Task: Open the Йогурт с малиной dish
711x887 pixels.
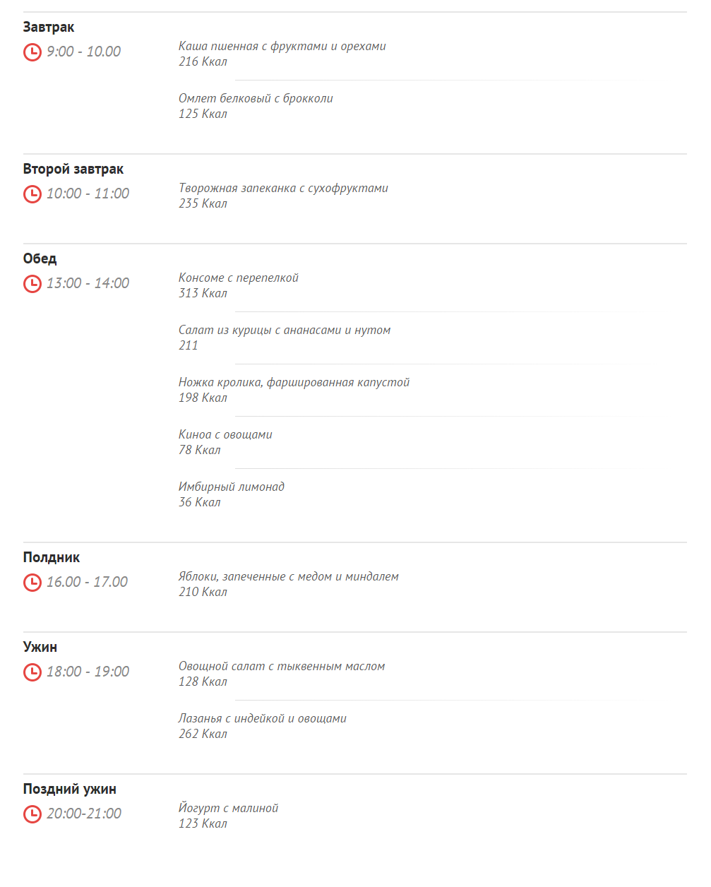Action: coord(228,809)
